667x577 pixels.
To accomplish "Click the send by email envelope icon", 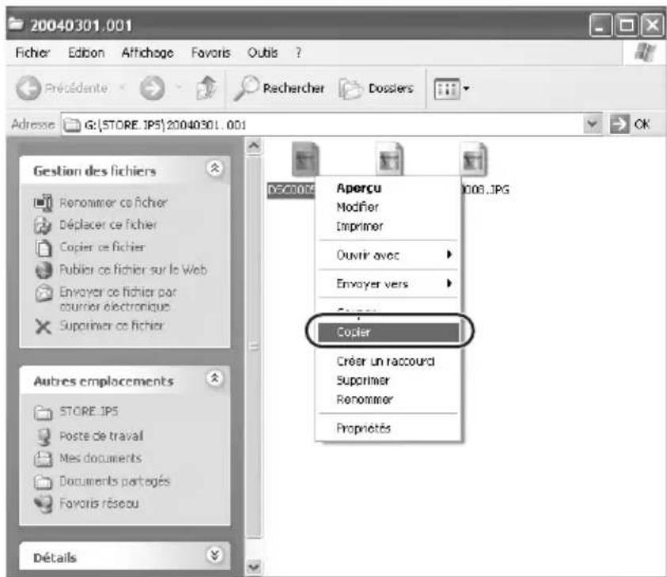I will coord(43,292).
